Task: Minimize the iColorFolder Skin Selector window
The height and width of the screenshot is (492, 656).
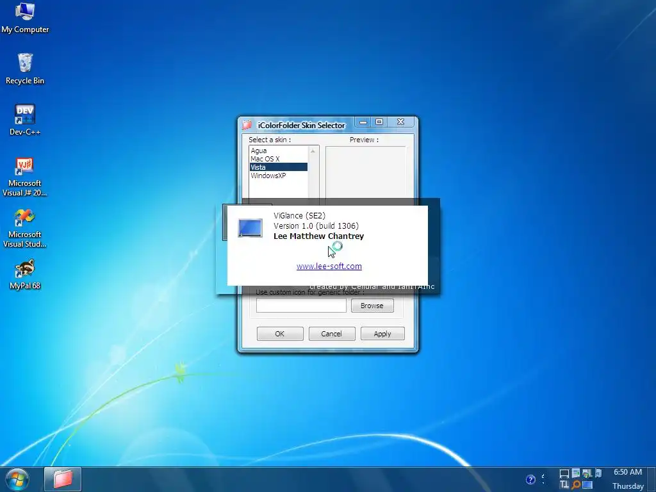Action: pos(363,122)
